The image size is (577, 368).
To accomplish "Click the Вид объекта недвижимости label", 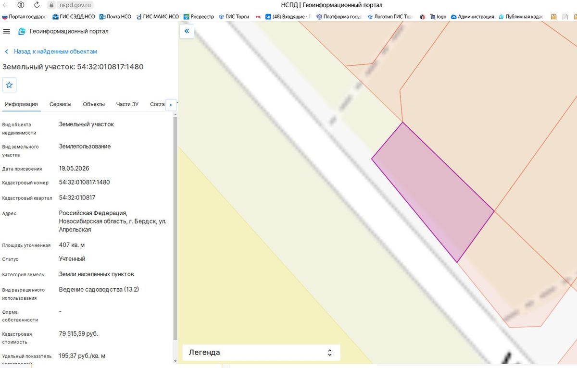I will coord(19,129).
